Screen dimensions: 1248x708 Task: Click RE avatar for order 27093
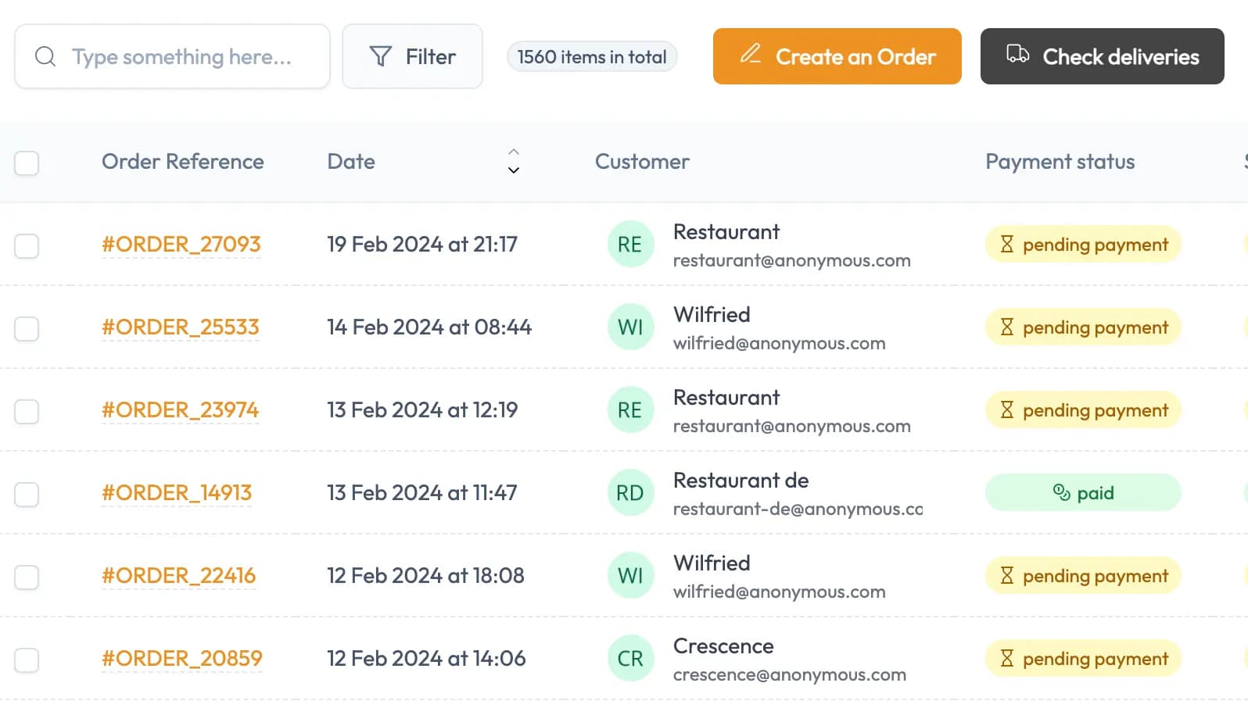tap(630, 245)
